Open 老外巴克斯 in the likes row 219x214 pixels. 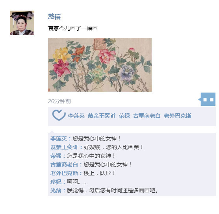click(178, 116)
